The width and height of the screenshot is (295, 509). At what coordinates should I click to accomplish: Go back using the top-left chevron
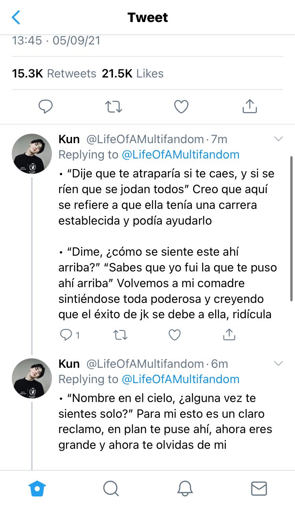point(16,17)
